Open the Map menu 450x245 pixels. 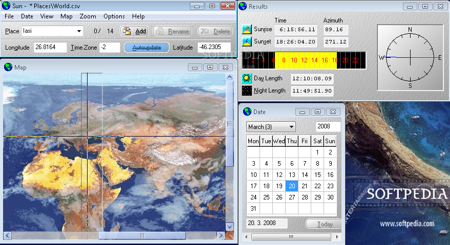click(66, 16)
